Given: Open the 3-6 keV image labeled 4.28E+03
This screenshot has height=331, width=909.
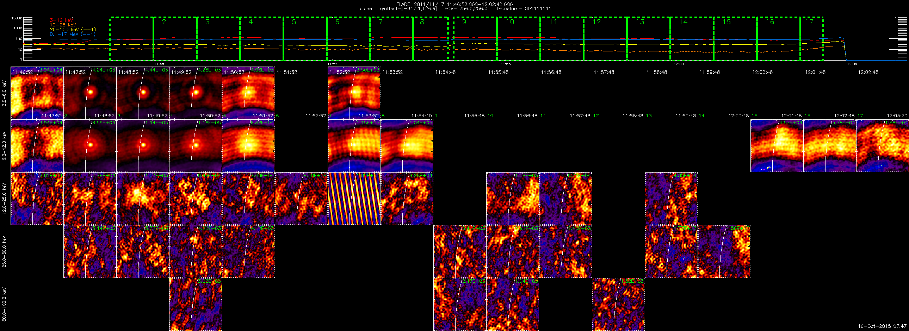Looking at the screenshot, I should tap(196, 93).
